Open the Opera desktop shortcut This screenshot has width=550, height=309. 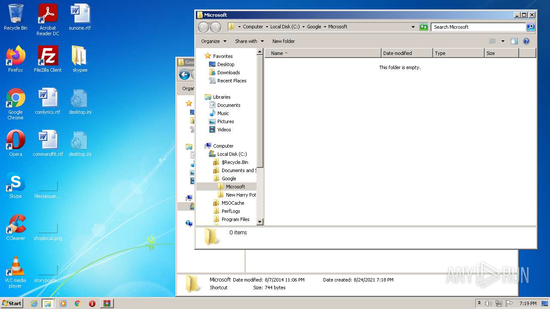15,143
